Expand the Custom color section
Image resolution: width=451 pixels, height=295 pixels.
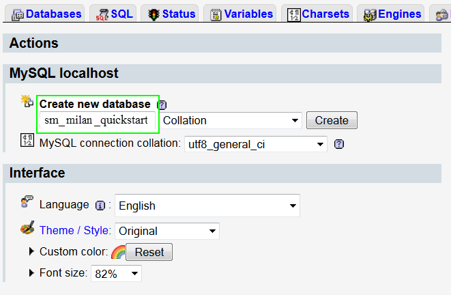[31, 251]
